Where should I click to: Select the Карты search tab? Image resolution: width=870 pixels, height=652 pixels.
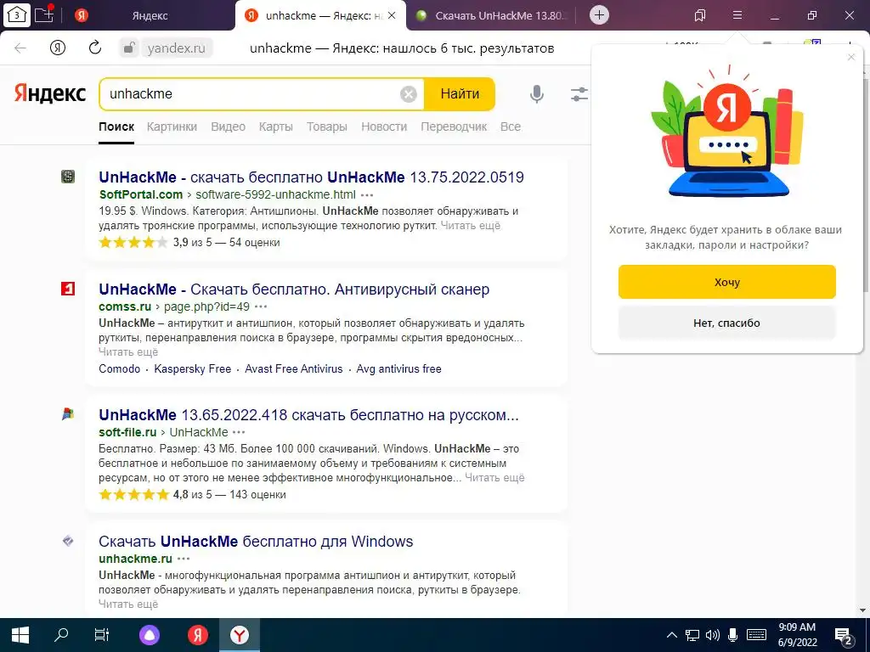tap(276, 127)
